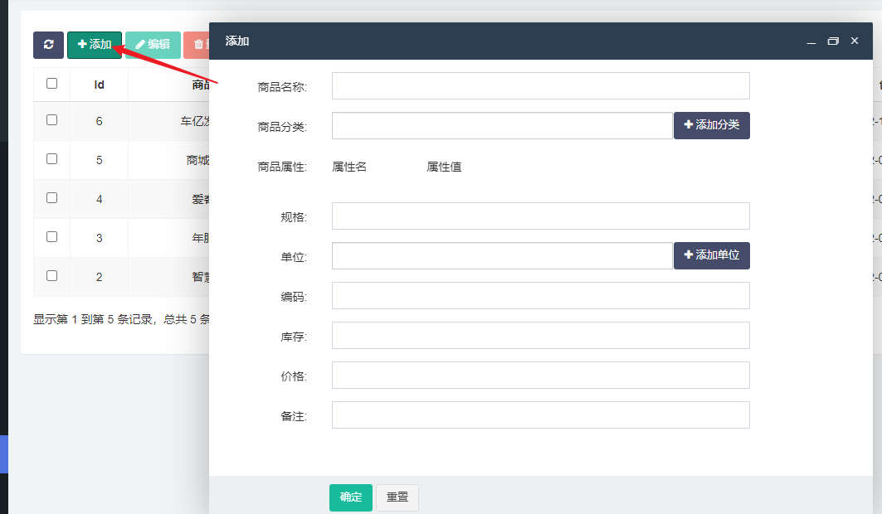Viewport: 882px width, 514px height.
Task: Click the 添加单位 add unit plus button
Action: pos(711,255)
